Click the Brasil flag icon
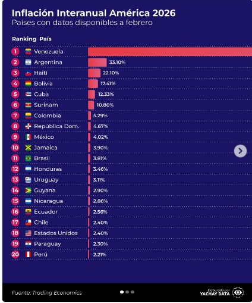This screenshot has width=252, height=303. coord(28,158)
